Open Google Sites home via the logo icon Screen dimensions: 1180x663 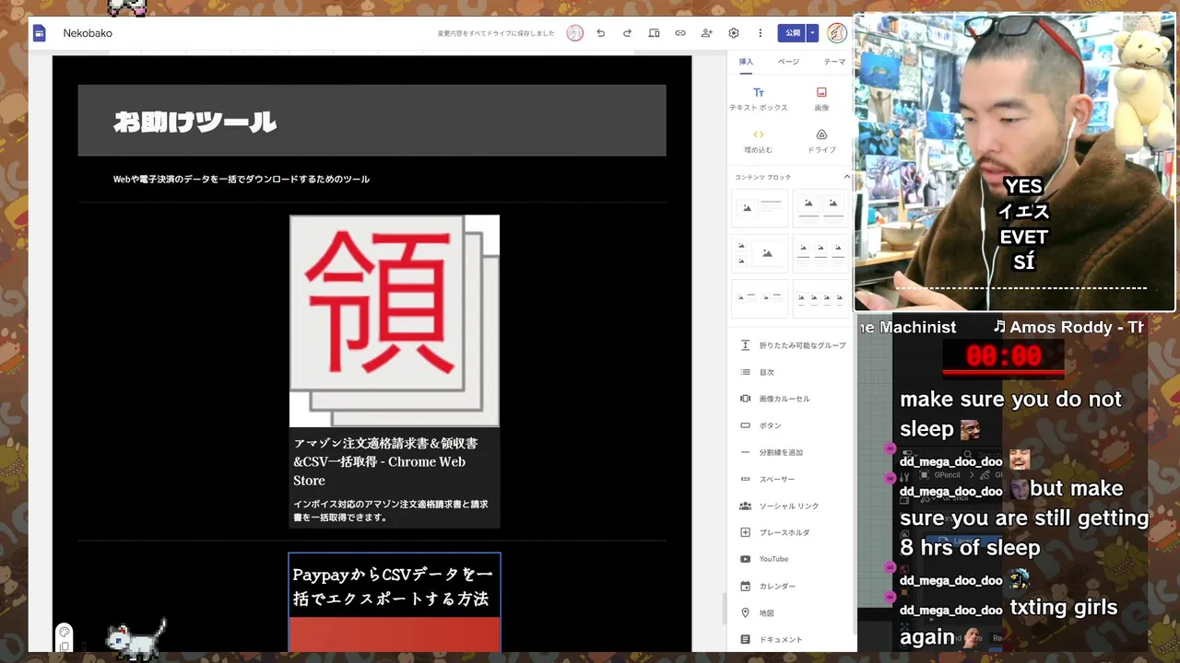40,33
